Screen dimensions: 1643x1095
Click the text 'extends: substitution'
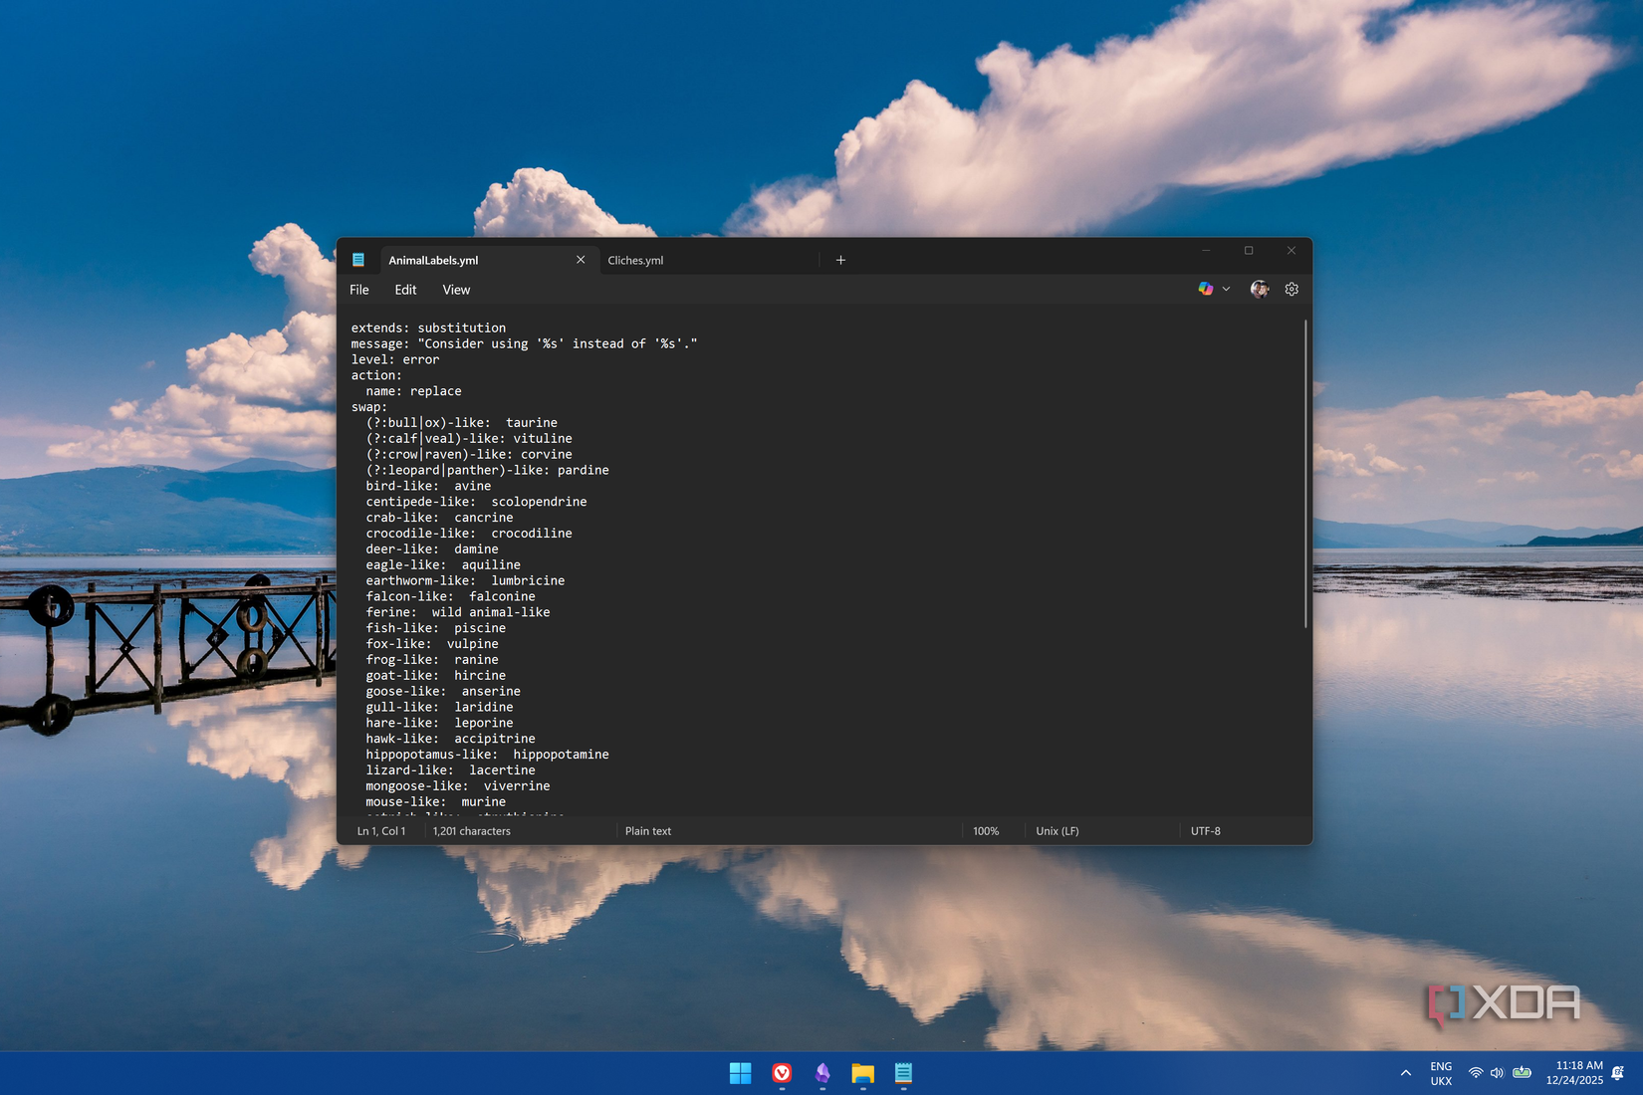point(428,328)
